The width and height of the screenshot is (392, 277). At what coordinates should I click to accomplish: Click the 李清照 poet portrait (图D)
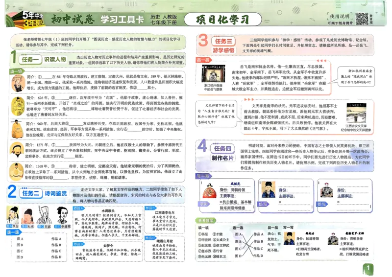(x=62, y=215)
